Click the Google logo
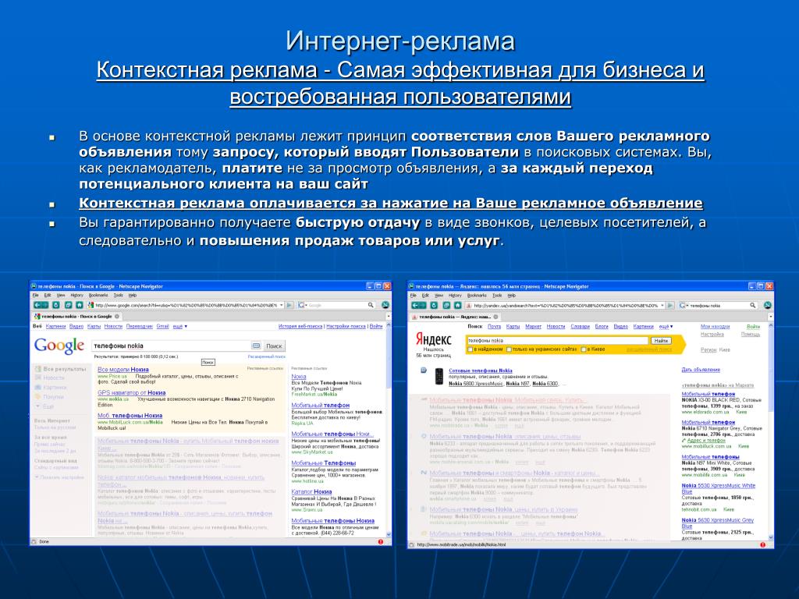The height and width of the screenshot is (599, 799). pyautogui.click(x=59, y=346)
